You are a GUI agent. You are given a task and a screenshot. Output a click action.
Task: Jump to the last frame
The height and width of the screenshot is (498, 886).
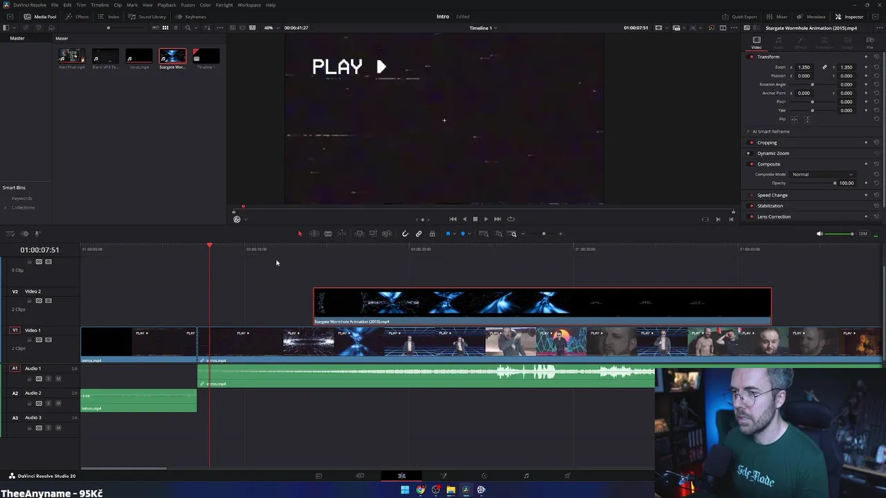point(497,219)
